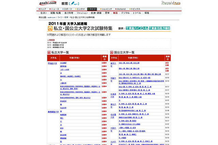
Task: Open the Astand navigation item
Action: coord(120,9)
